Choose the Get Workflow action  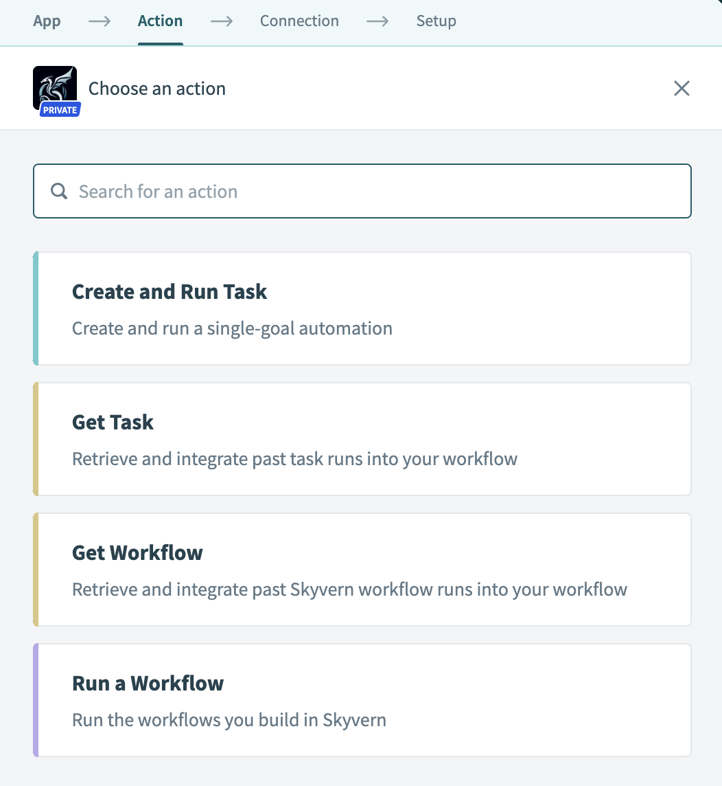(x=362, y=569)
